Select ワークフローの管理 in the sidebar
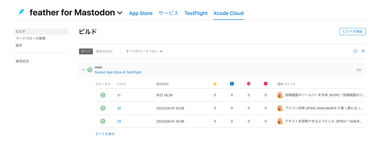This screenshot has height=147, width=387. [31, 38]
